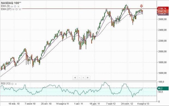Screen dimensions: 169x106
Task: Delete the EMA (27) indicator
Action: pos(20,9)
